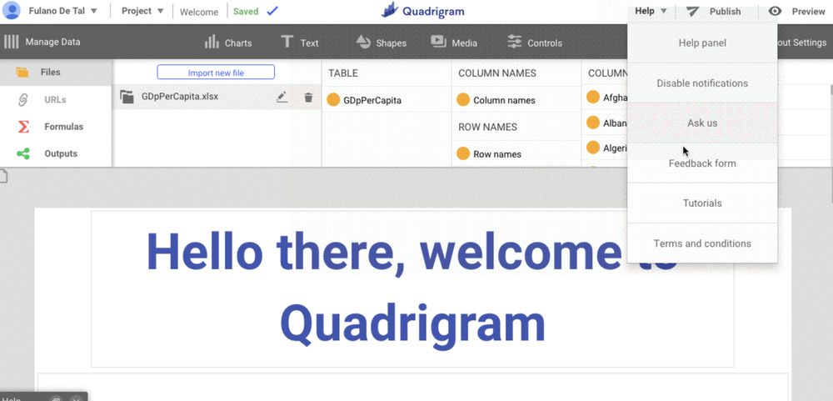Click the Publish button label

pyautogui.click(x=726, y=12)
